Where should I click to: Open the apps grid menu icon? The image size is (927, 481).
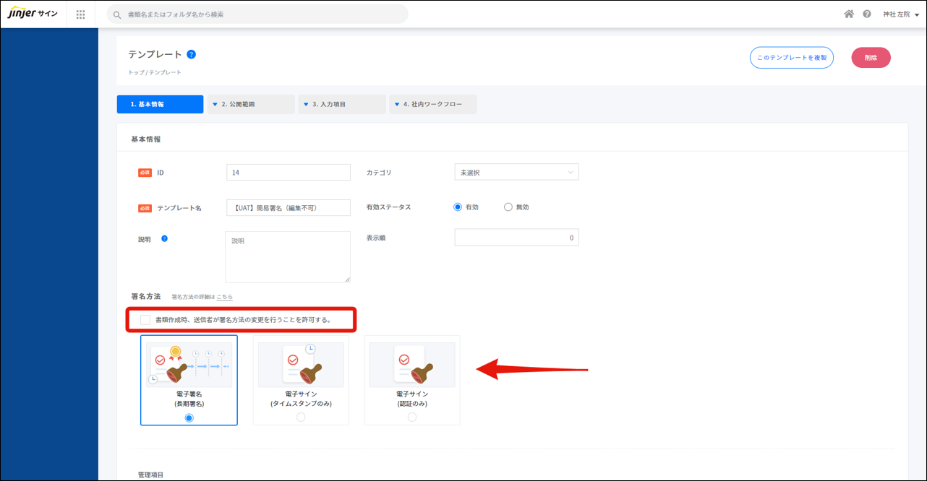pyautogui.click(x=80, y=14)
